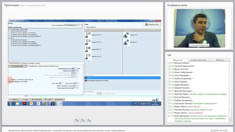
Task: Click the 'Презентация' panel title
Action: point(11,5)
